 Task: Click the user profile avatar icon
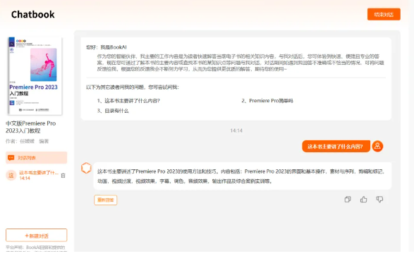[x=377, y=146]
